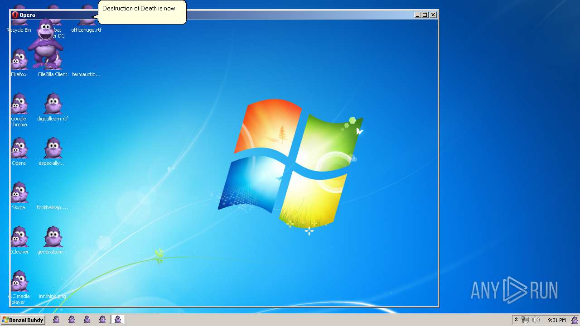Click the Opera window title text
Viewport: 580px width, 326px height.
click(27, 15)
